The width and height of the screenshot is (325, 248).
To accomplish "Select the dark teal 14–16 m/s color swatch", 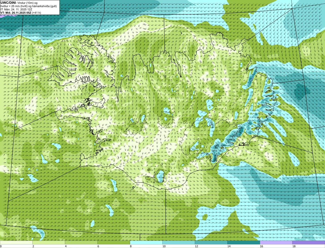I will click(244, 243).
